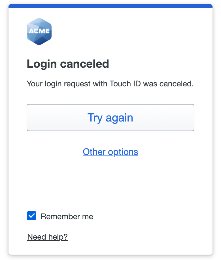Uncheck the Remember me checkbox
Viewport: 221px width, 260px height.
tap(32, 216)
